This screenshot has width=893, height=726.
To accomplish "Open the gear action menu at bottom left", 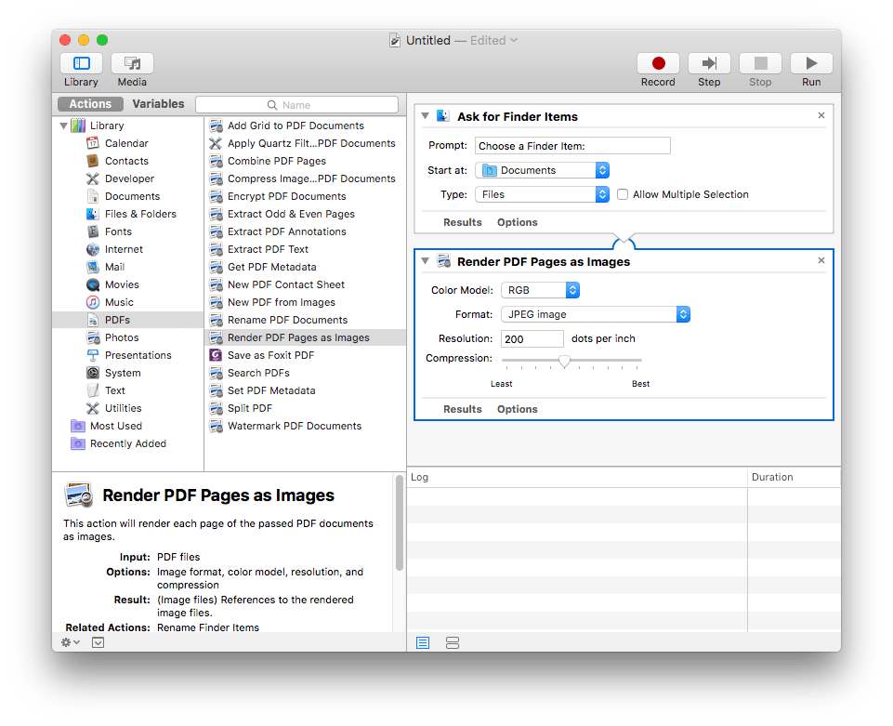I will [71, 642].
